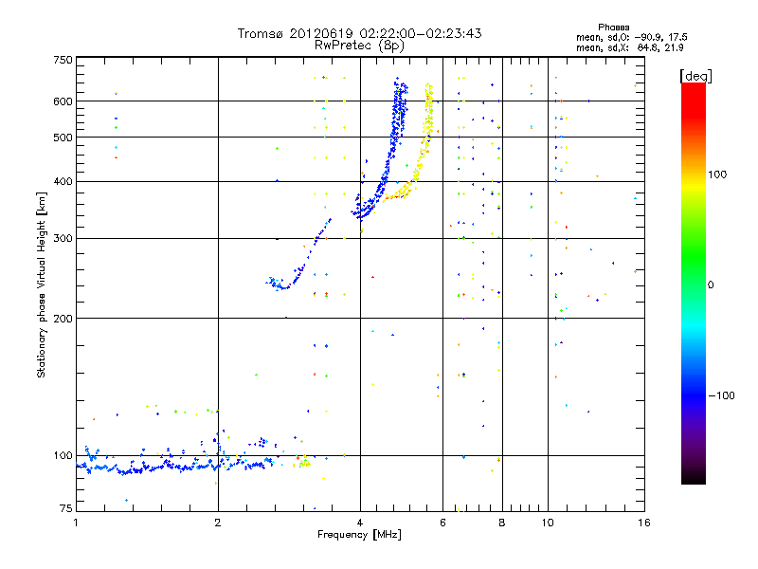Screen dimensions: 758x569
Task: Click the 'Phases' header text
Action: coord(613,28)
